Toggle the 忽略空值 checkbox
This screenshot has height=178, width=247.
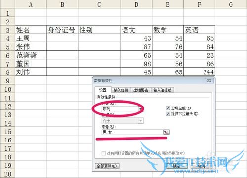click(x=168, y=108)
